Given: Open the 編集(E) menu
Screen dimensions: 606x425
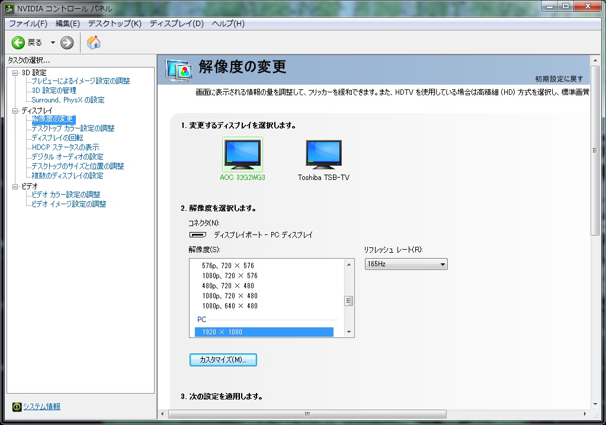Looking at the screenshot, I should pos(68,24).
